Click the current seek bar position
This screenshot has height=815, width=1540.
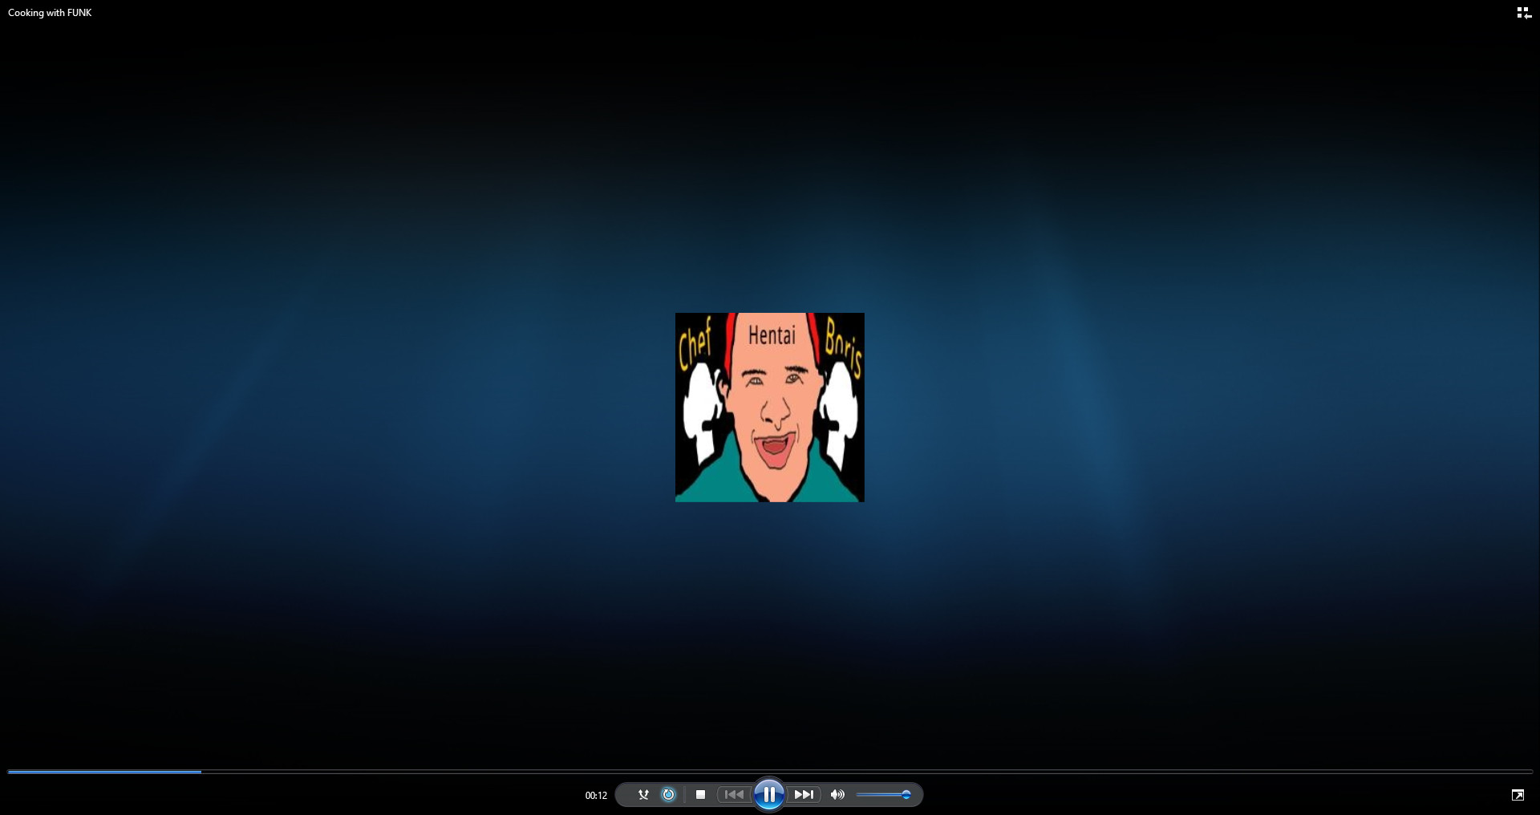[201, 772]
